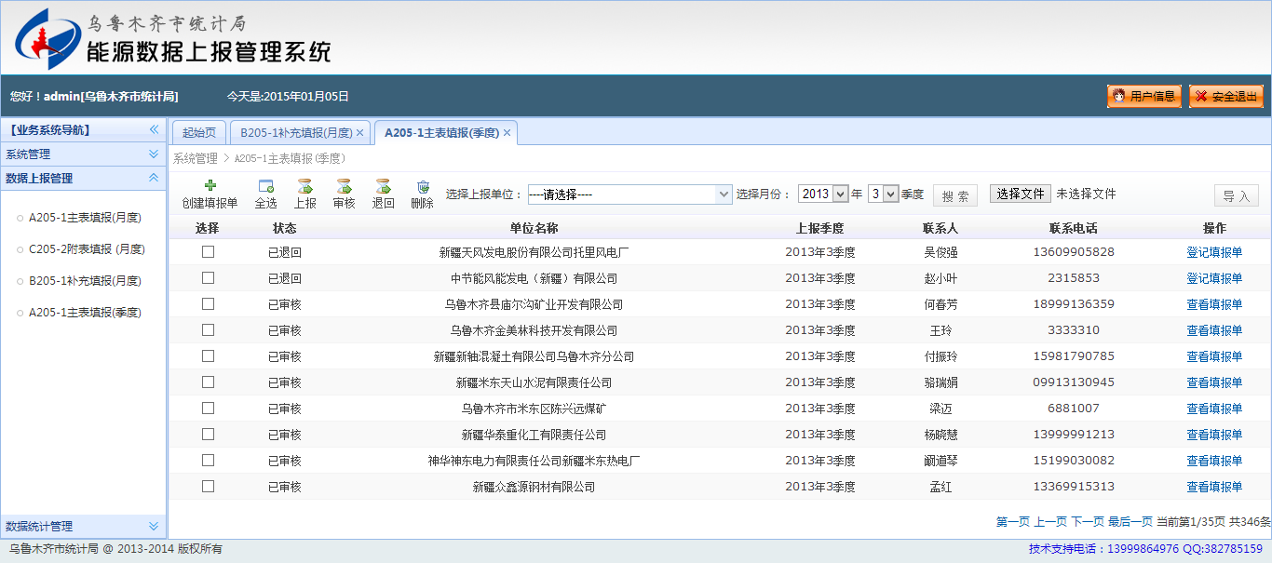Collapse the 业务系统导航 sidebar with the double-arrow icon

coord(155,130)
